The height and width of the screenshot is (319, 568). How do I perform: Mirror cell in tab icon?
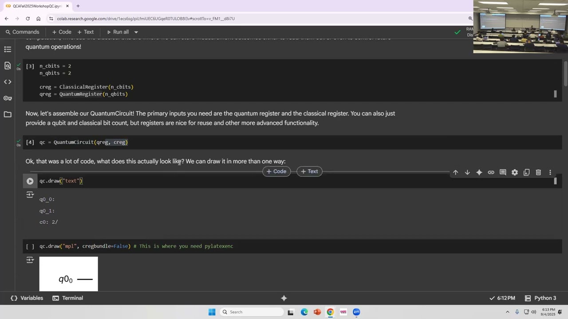point(526,172)
